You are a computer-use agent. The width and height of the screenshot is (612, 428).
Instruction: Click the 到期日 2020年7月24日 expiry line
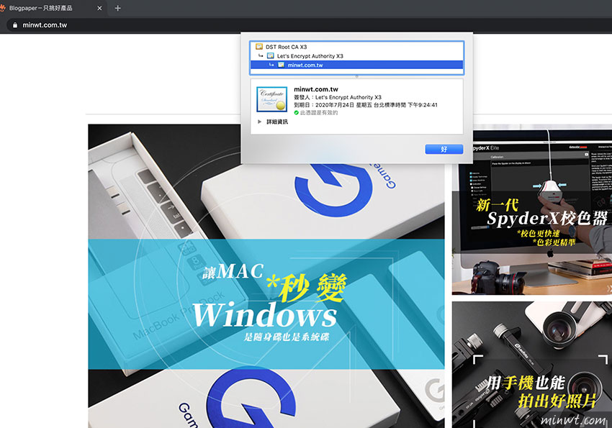tap(366, 105)
